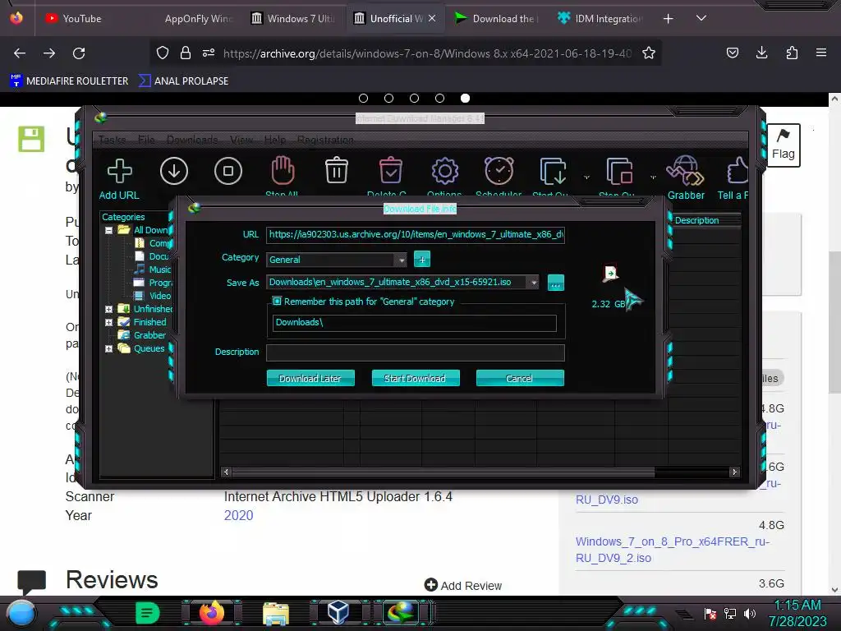841x631 pixels.
Task: Open IDM Options gear icon
Action: pos(444,171)
